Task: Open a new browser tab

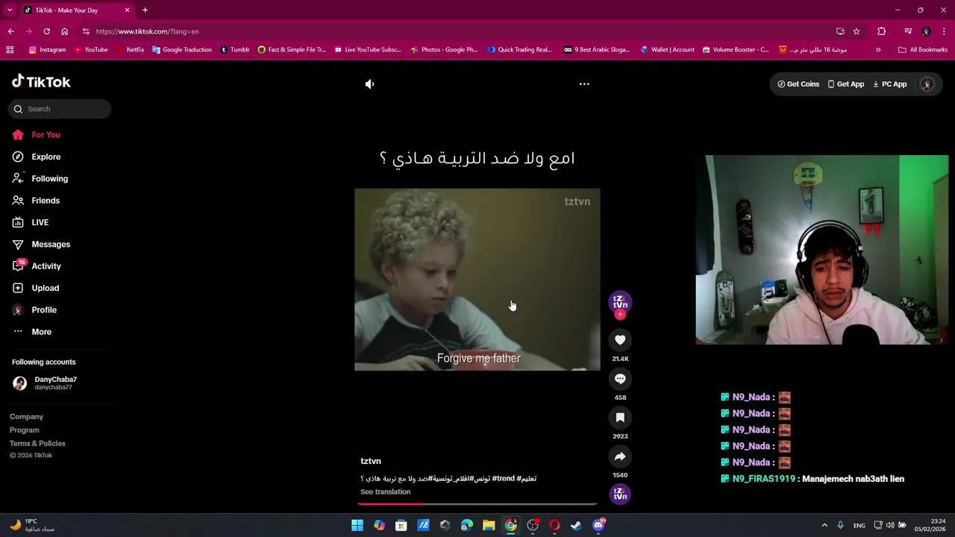Action: pyautogui.click(x=145, y=10)
